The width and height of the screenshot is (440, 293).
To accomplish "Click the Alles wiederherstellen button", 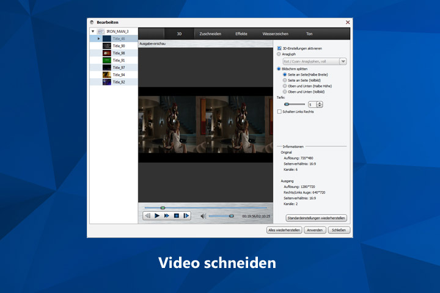I will coord(284,230).
